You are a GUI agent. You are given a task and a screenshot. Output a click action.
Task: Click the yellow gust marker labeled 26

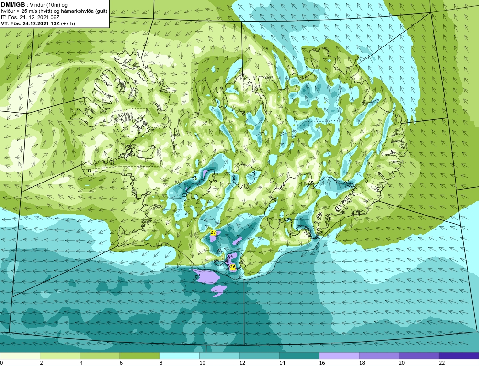pyautogui.click(x=233, y=267)
